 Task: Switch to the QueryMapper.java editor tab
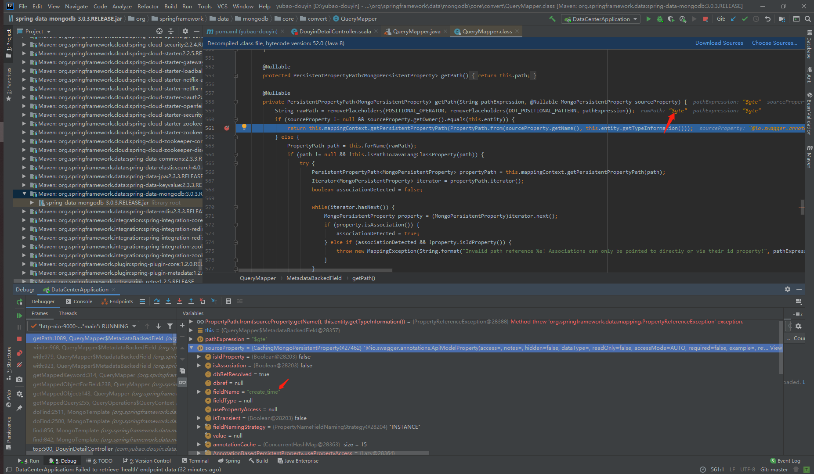(x=416, y=31)
